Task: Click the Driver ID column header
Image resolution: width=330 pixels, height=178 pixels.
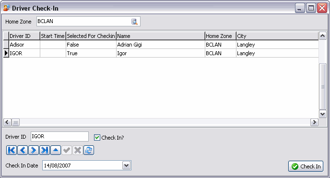Action: click(24, 36)
